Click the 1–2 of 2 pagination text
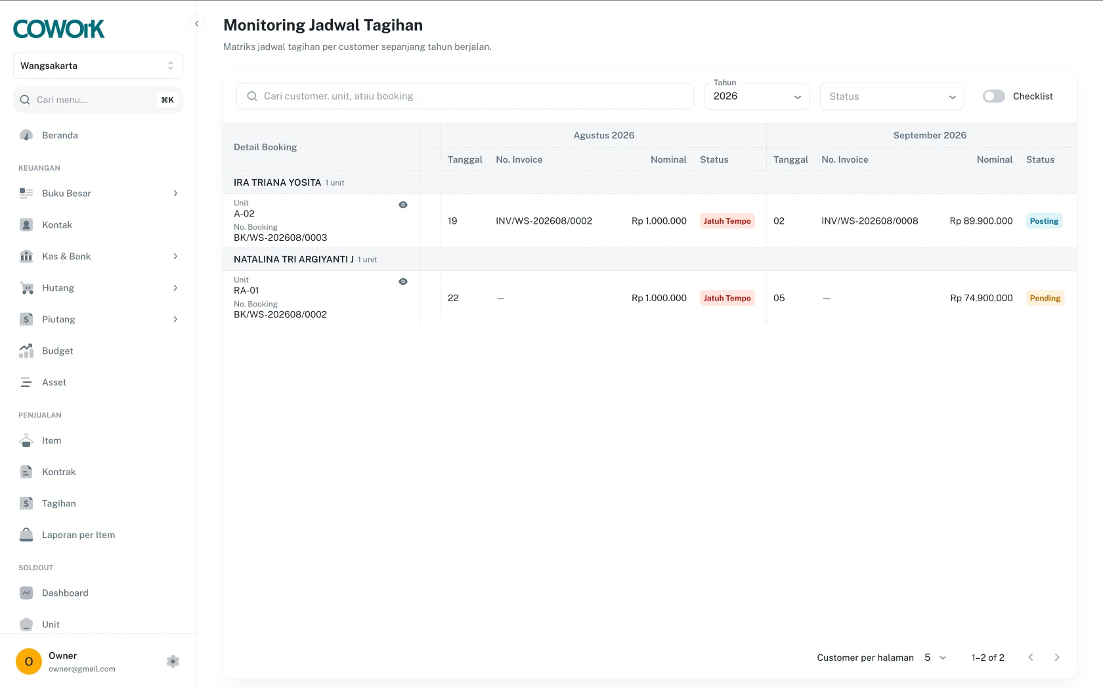The image size is (1103, 689). point(988,658)
